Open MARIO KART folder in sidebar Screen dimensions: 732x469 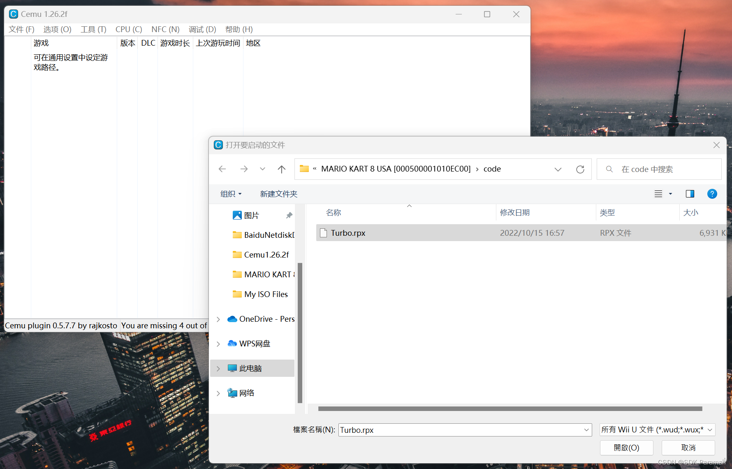(x=264, y=274)
